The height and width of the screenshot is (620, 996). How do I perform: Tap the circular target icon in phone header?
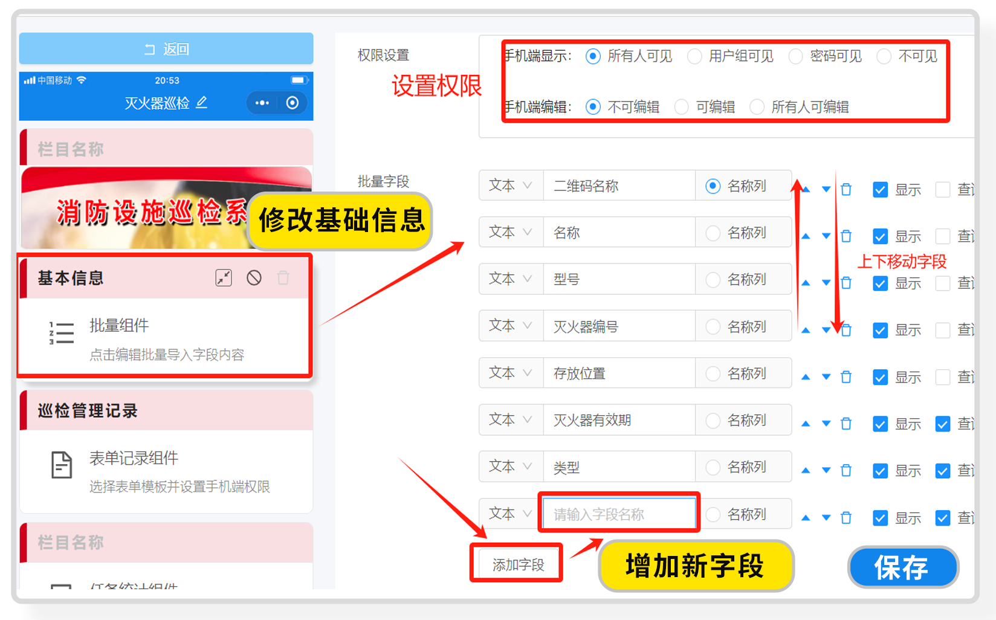click(x=293, y=103)
